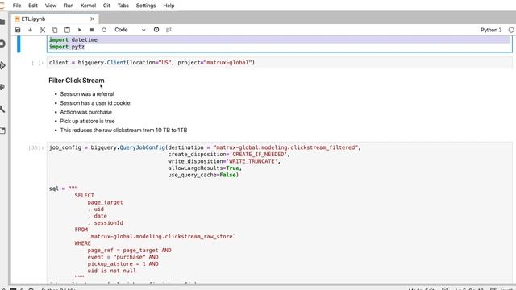Click the job_config QueryJobConfig line

tap(205, 147)
